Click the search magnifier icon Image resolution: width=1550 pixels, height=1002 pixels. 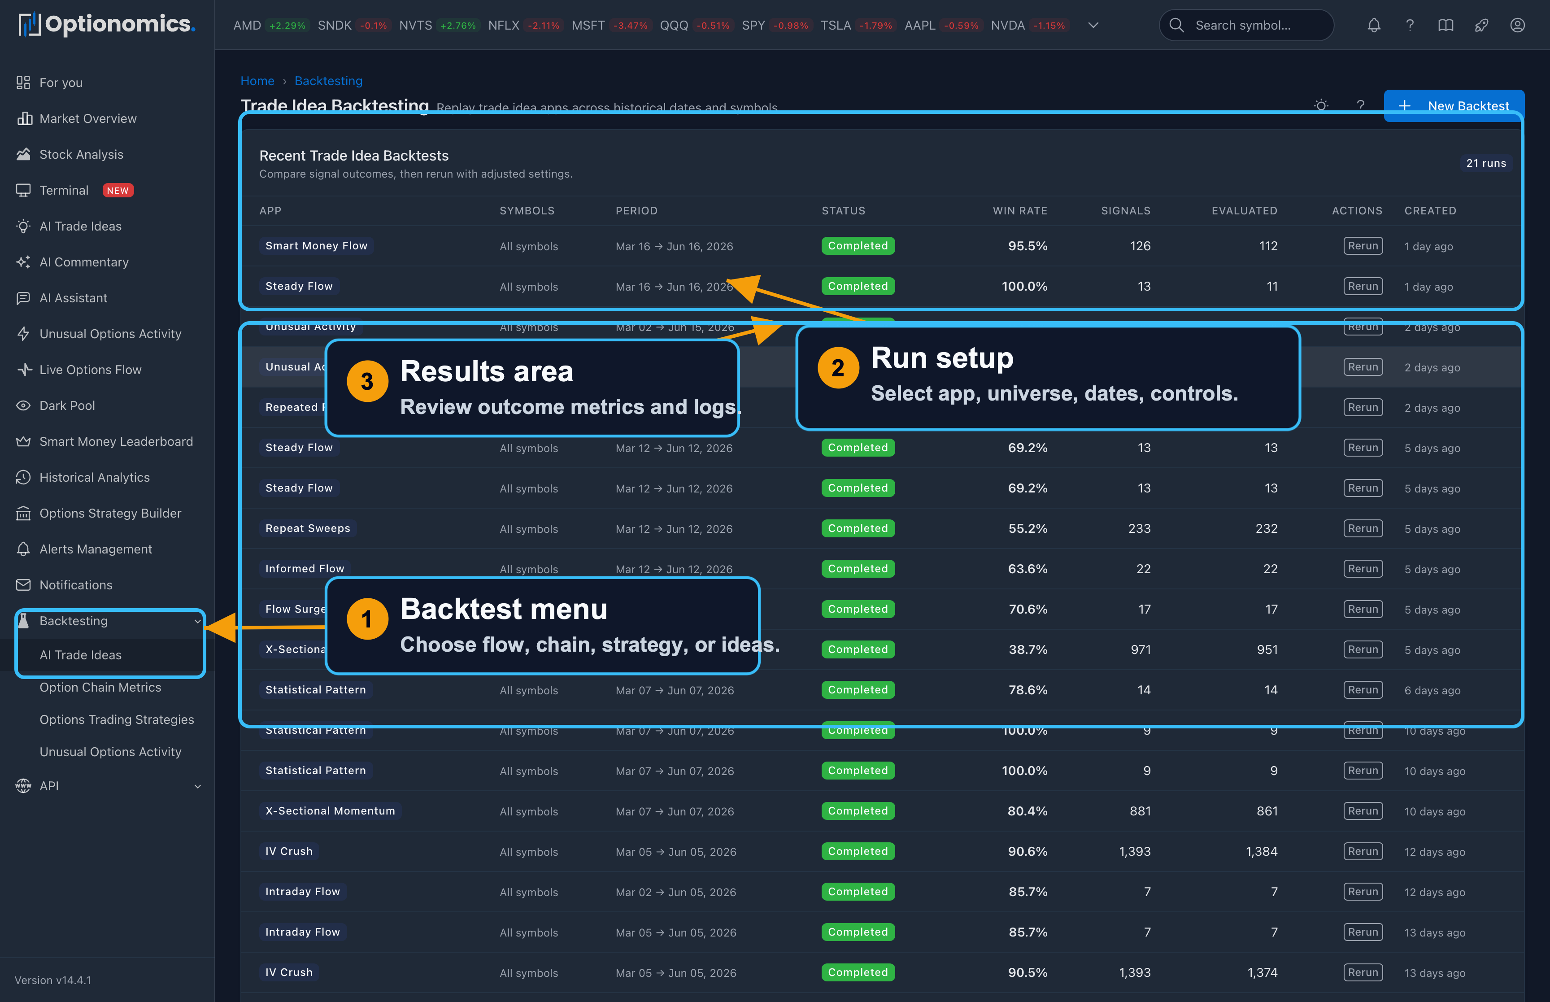point(1177,26)
